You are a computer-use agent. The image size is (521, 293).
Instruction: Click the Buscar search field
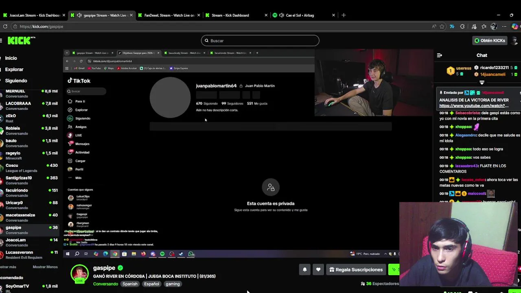coord(260,41)
